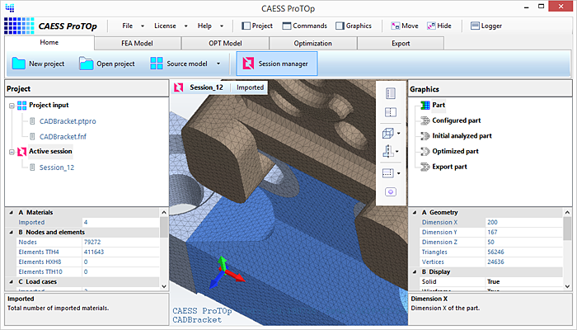Select Session_12 in the project tree

[57, 167]
